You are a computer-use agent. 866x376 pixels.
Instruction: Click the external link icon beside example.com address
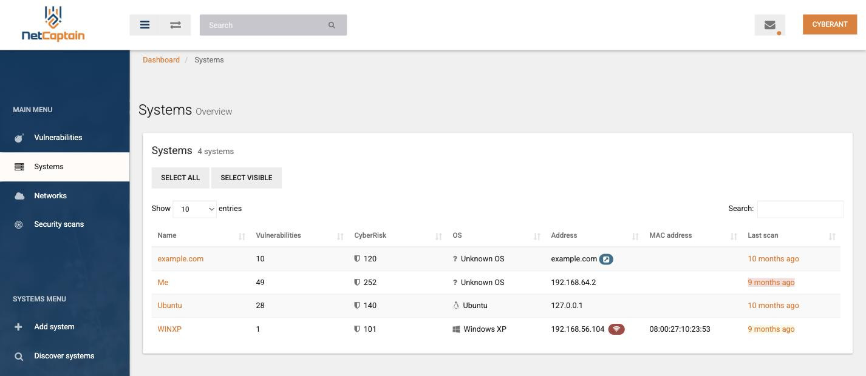(606, 259)
